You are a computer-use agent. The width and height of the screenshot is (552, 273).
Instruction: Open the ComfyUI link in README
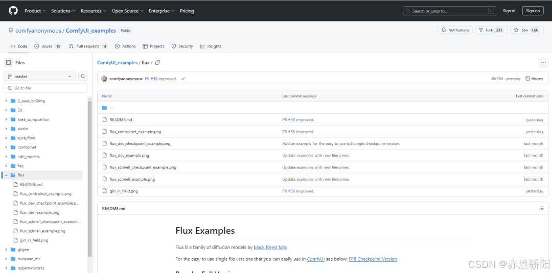coord(316,259)
